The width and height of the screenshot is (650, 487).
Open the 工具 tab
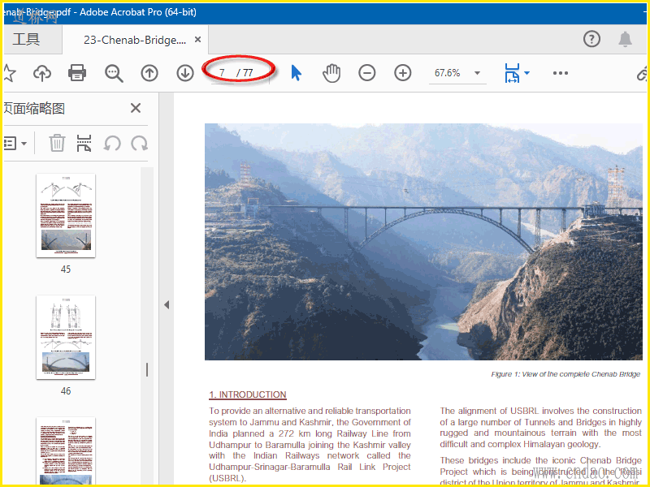click(26, 39)
